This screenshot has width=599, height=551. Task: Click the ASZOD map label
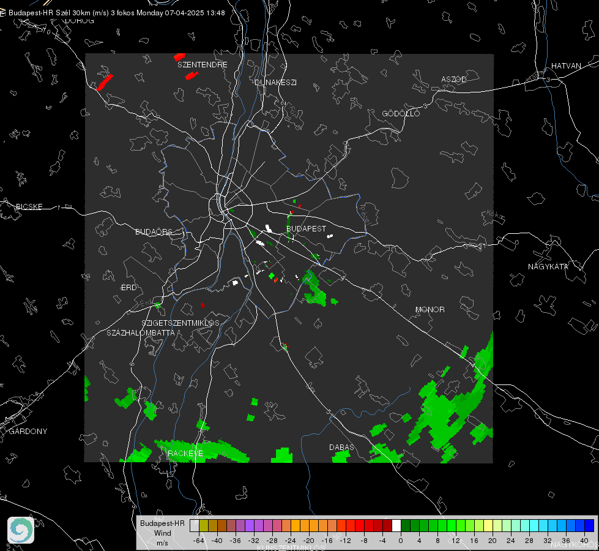tap(454, 79)
